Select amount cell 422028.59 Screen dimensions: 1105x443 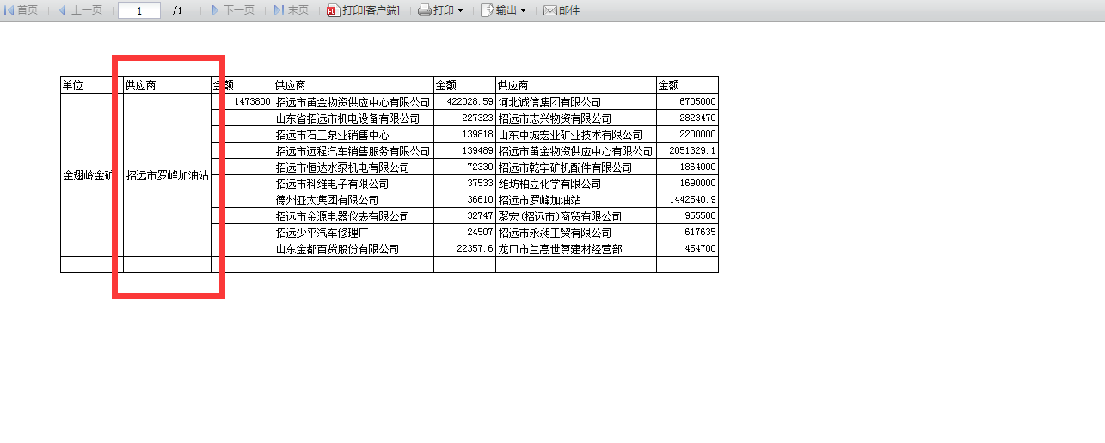click(464, 101)
